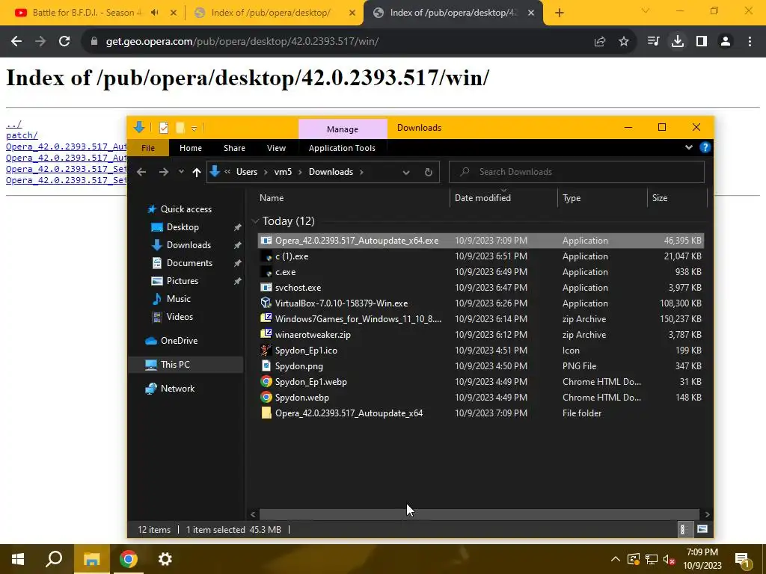Open Documents in navigation pane
The width and height of the screenshot is (766, 574).
click(x=189, y=263)
